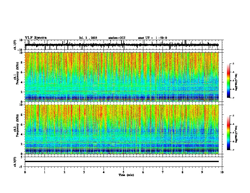Click the time axis tick label '8'
This screenshot has width=250, height=193.
tap(182, 172)
